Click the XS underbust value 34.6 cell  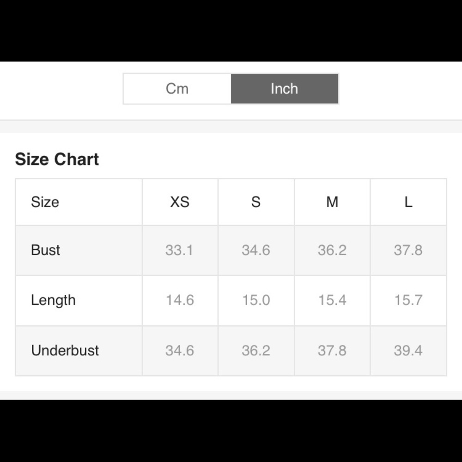click(x=180, y=351)
